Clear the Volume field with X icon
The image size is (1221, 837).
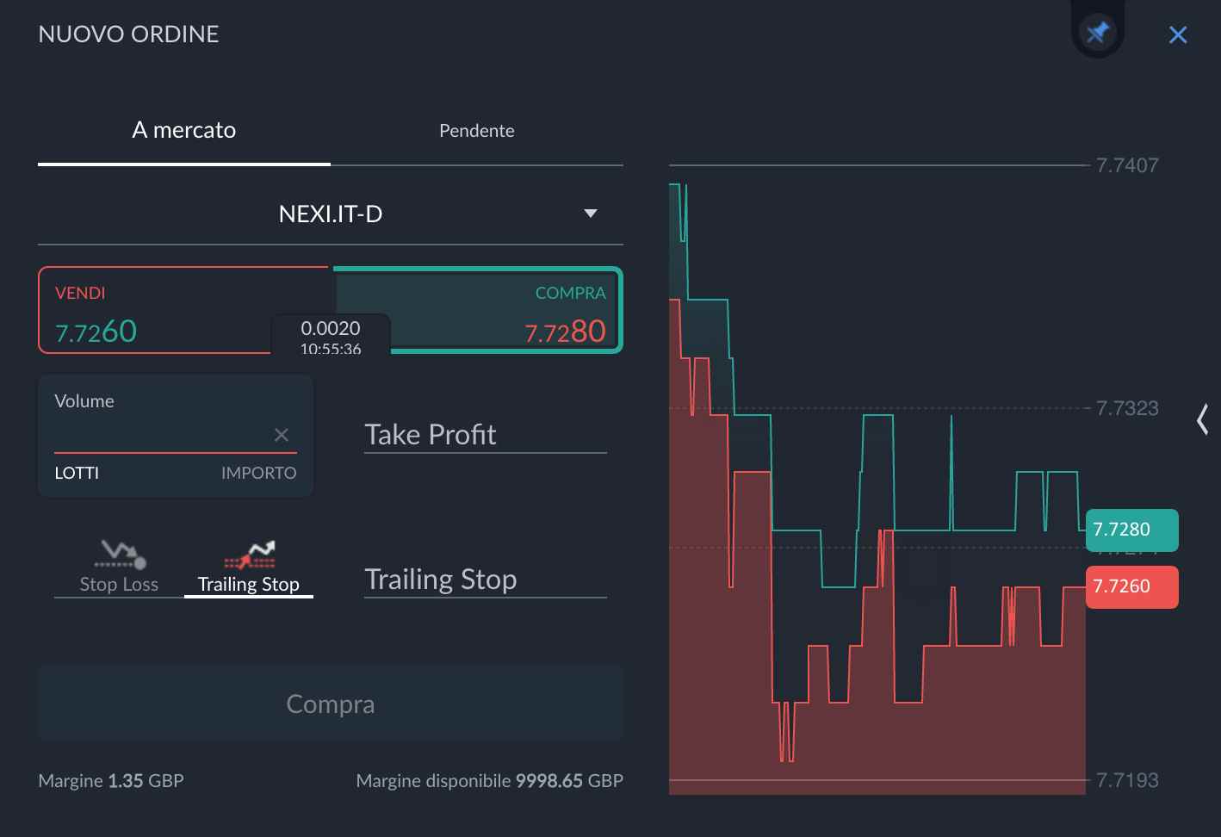point(281,435)
